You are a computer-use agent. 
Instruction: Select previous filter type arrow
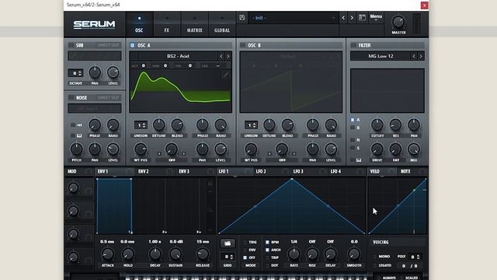pos(414,56)
